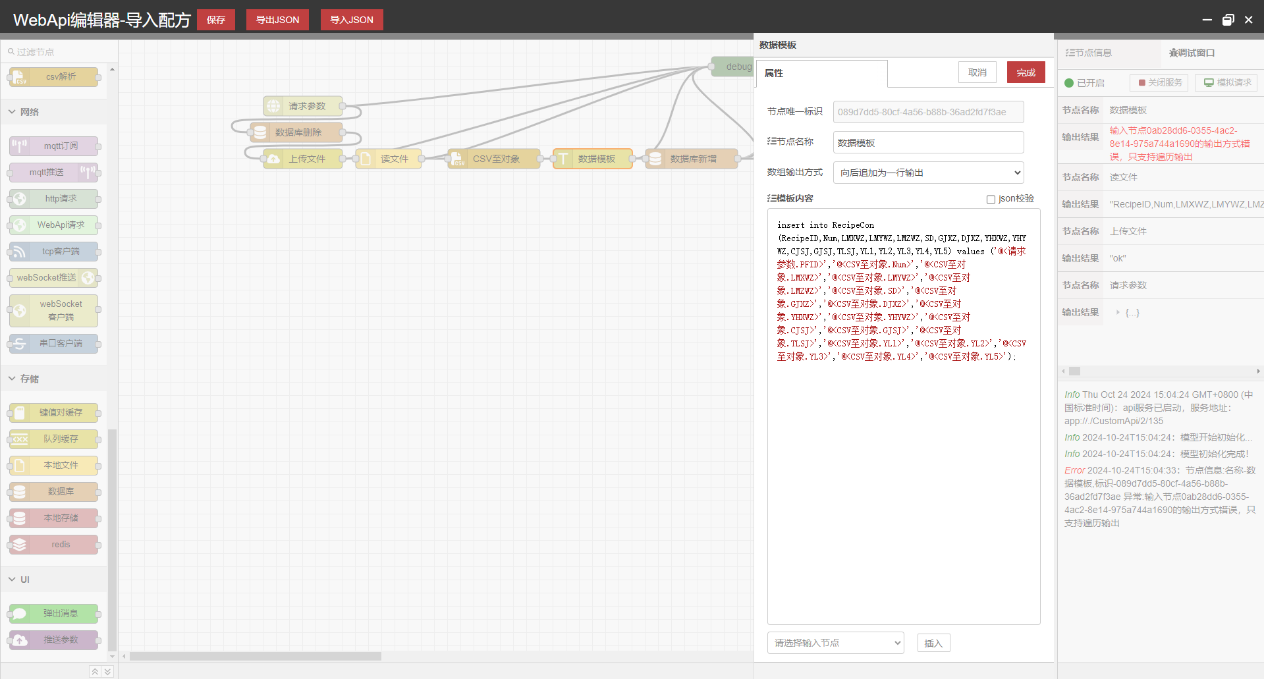Restore the application window
This screenshot has width=1264, height=679.
[x=1228, y=20]
